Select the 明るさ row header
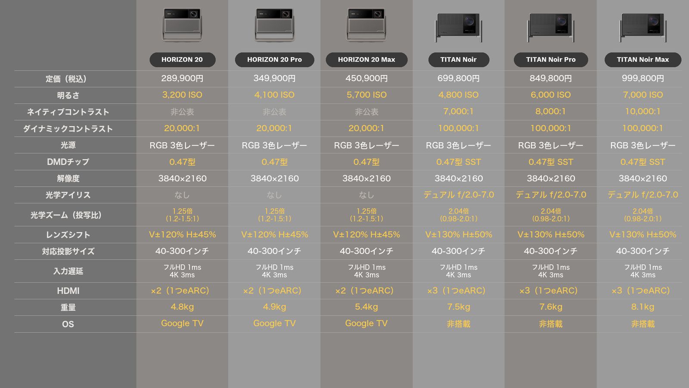689x388 pixels. click(68, 95)
